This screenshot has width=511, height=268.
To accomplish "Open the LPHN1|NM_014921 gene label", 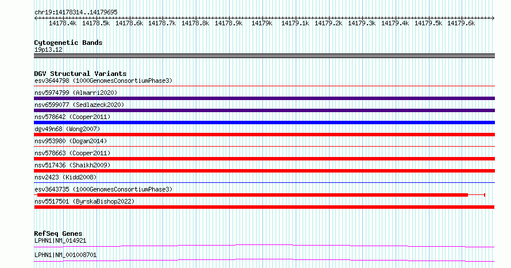I will point(60,240).
